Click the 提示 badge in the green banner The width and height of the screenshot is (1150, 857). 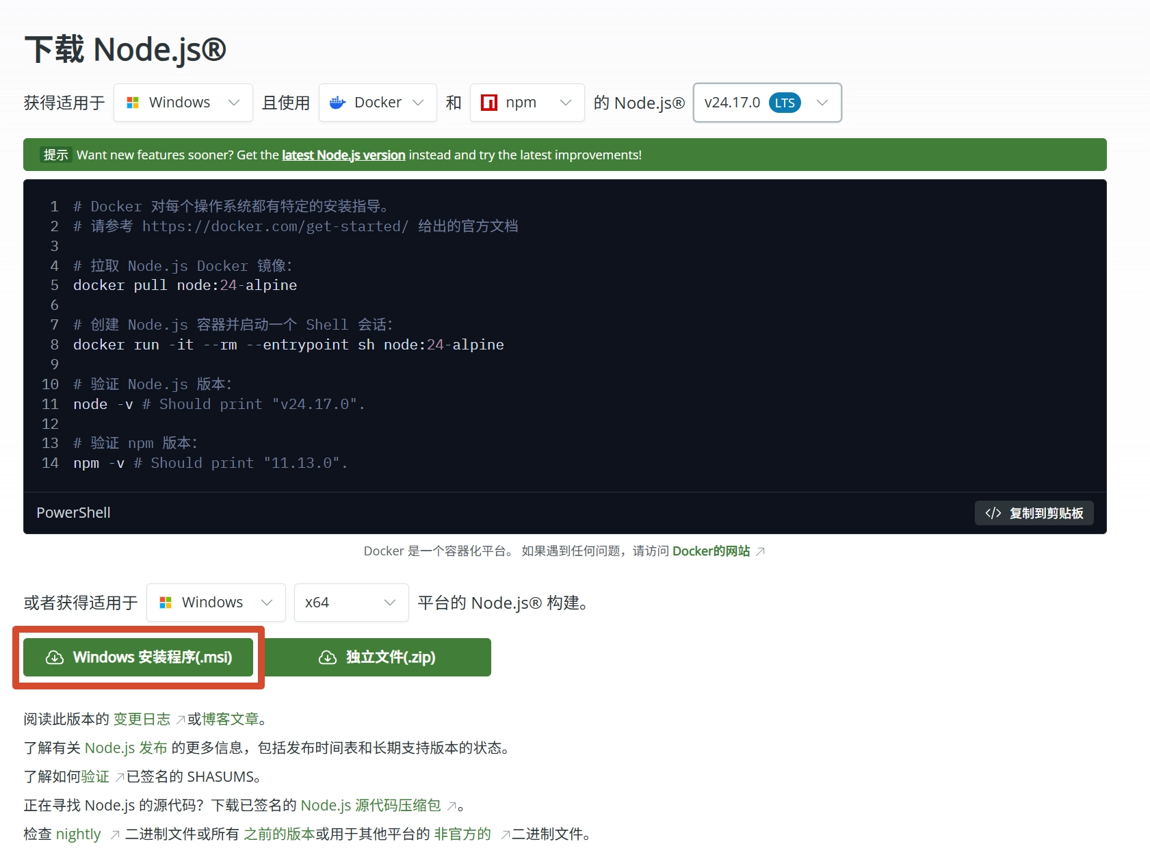point(55,155)
